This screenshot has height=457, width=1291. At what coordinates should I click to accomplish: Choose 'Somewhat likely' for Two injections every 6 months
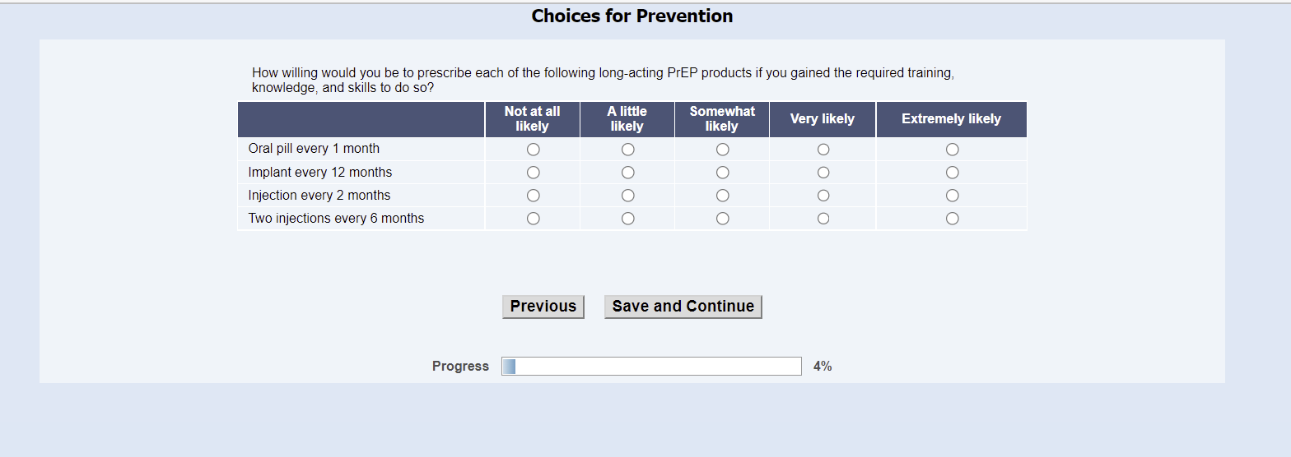point(722,219)
